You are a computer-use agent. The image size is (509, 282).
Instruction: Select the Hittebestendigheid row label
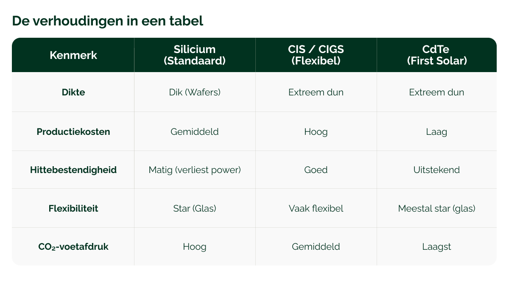tap(73, 170)
